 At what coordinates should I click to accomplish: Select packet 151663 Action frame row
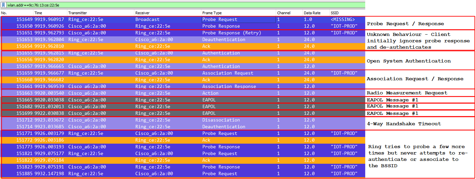click(x=183, y=93)
